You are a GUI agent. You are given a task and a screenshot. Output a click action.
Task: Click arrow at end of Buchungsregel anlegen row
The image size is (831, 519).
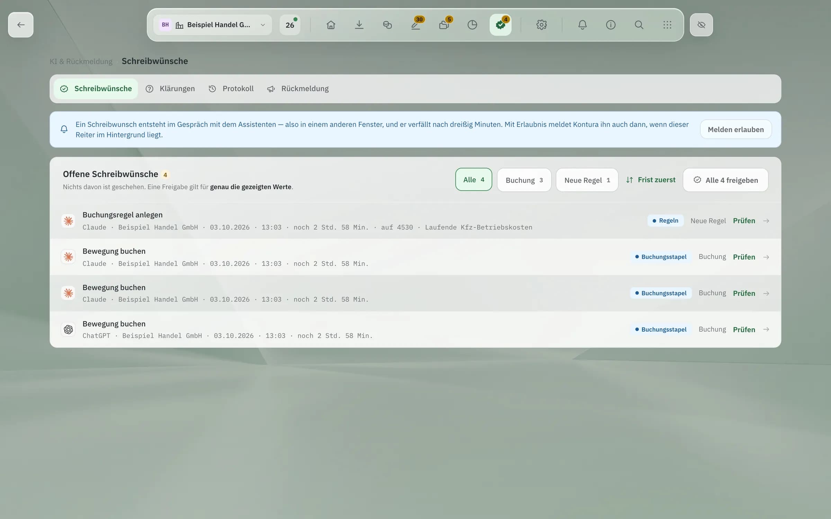[766, 221]
